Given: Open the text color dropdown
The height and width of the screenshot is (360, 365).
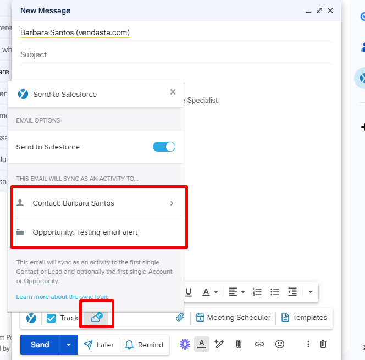Looking at the screenshot, I should click(210, 292).
